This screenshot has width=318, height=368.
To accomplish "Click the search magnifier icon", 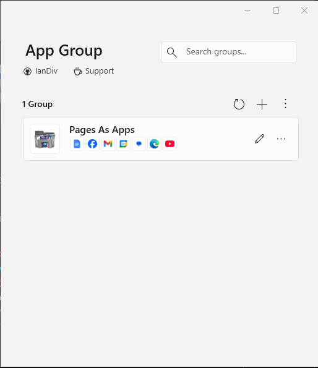I will click(172, 53).
